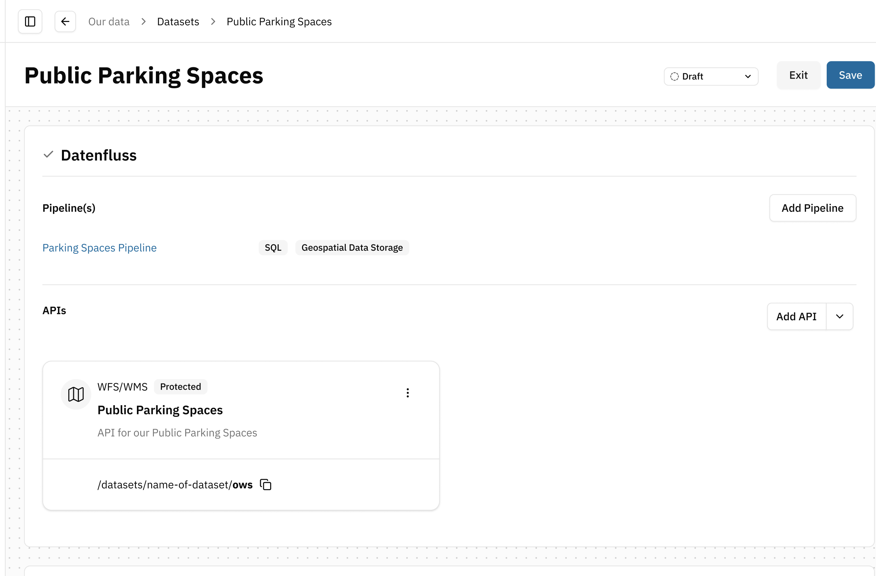This screenshot has width=876, height=576.
Task: Click the Draft status circle icon
Action: point(674,77)
